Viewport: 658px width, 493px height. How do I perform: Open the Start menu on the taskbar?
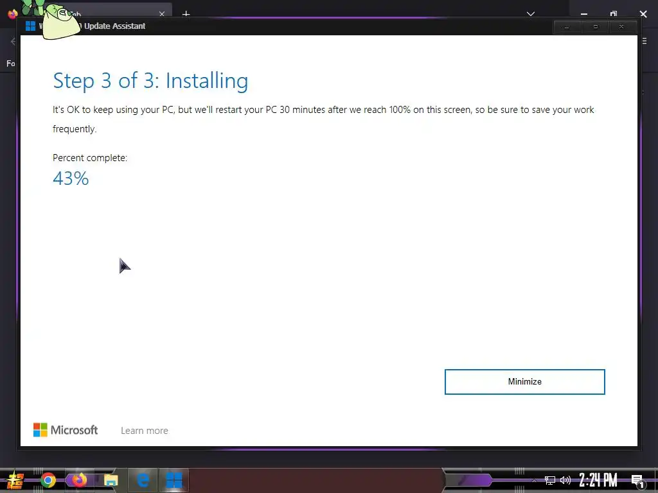[15, 480]
